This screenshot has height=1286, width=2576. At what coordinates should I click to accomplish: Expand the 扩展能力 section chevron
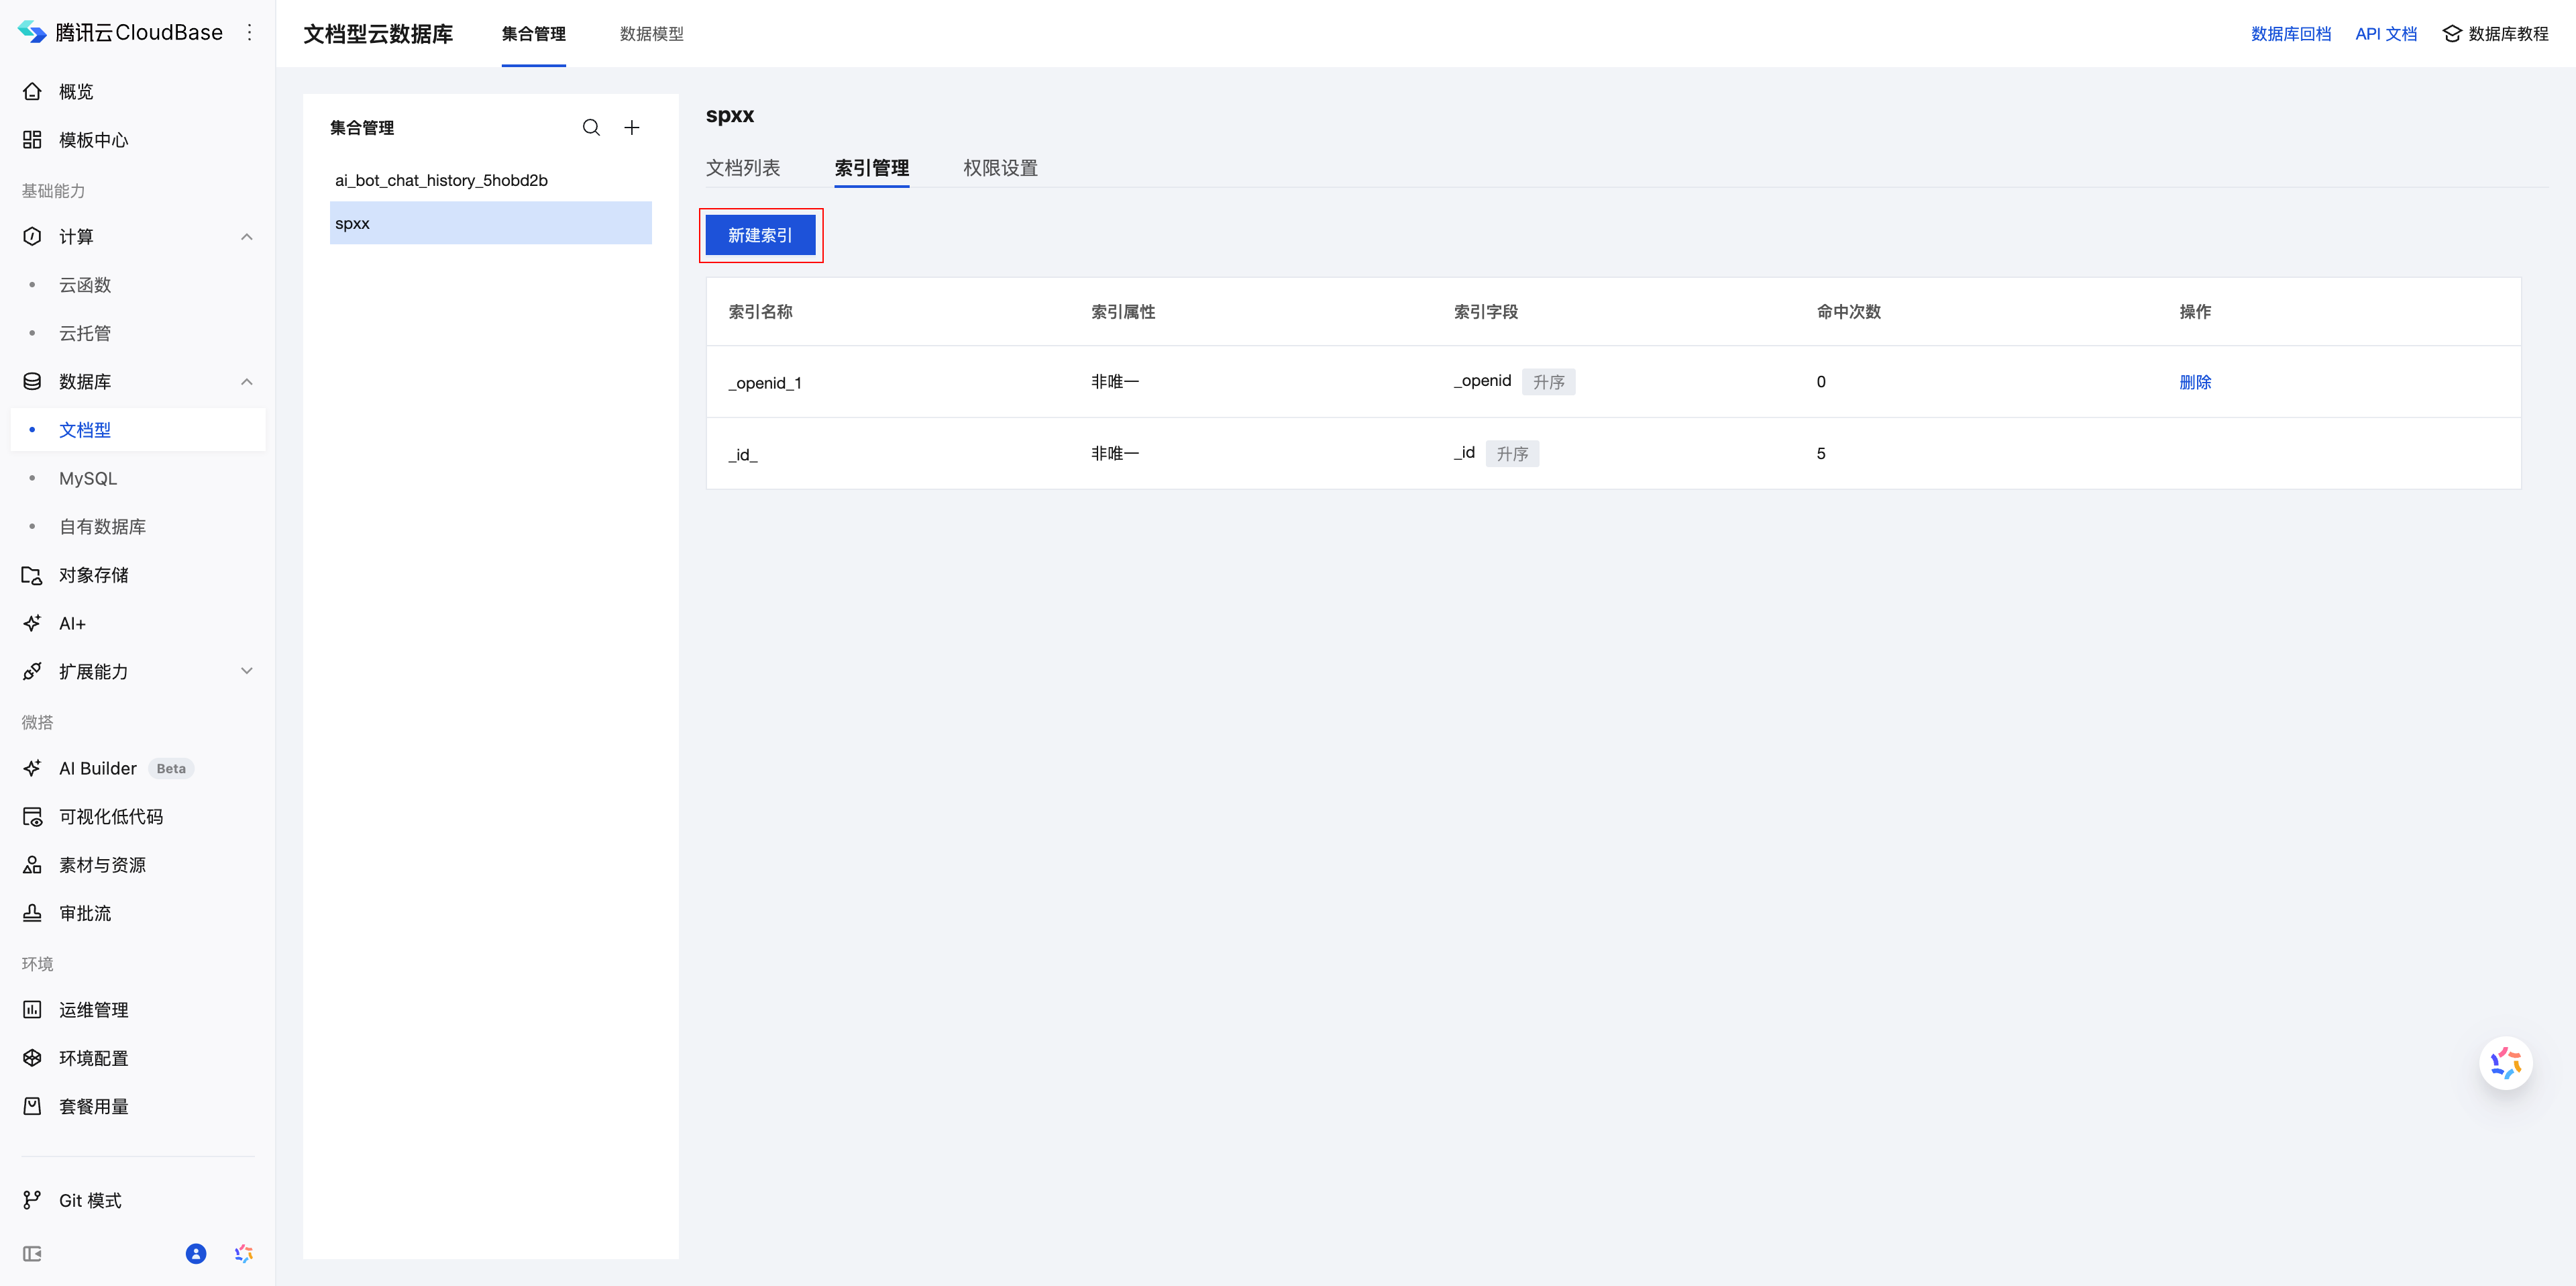point(247,671)
